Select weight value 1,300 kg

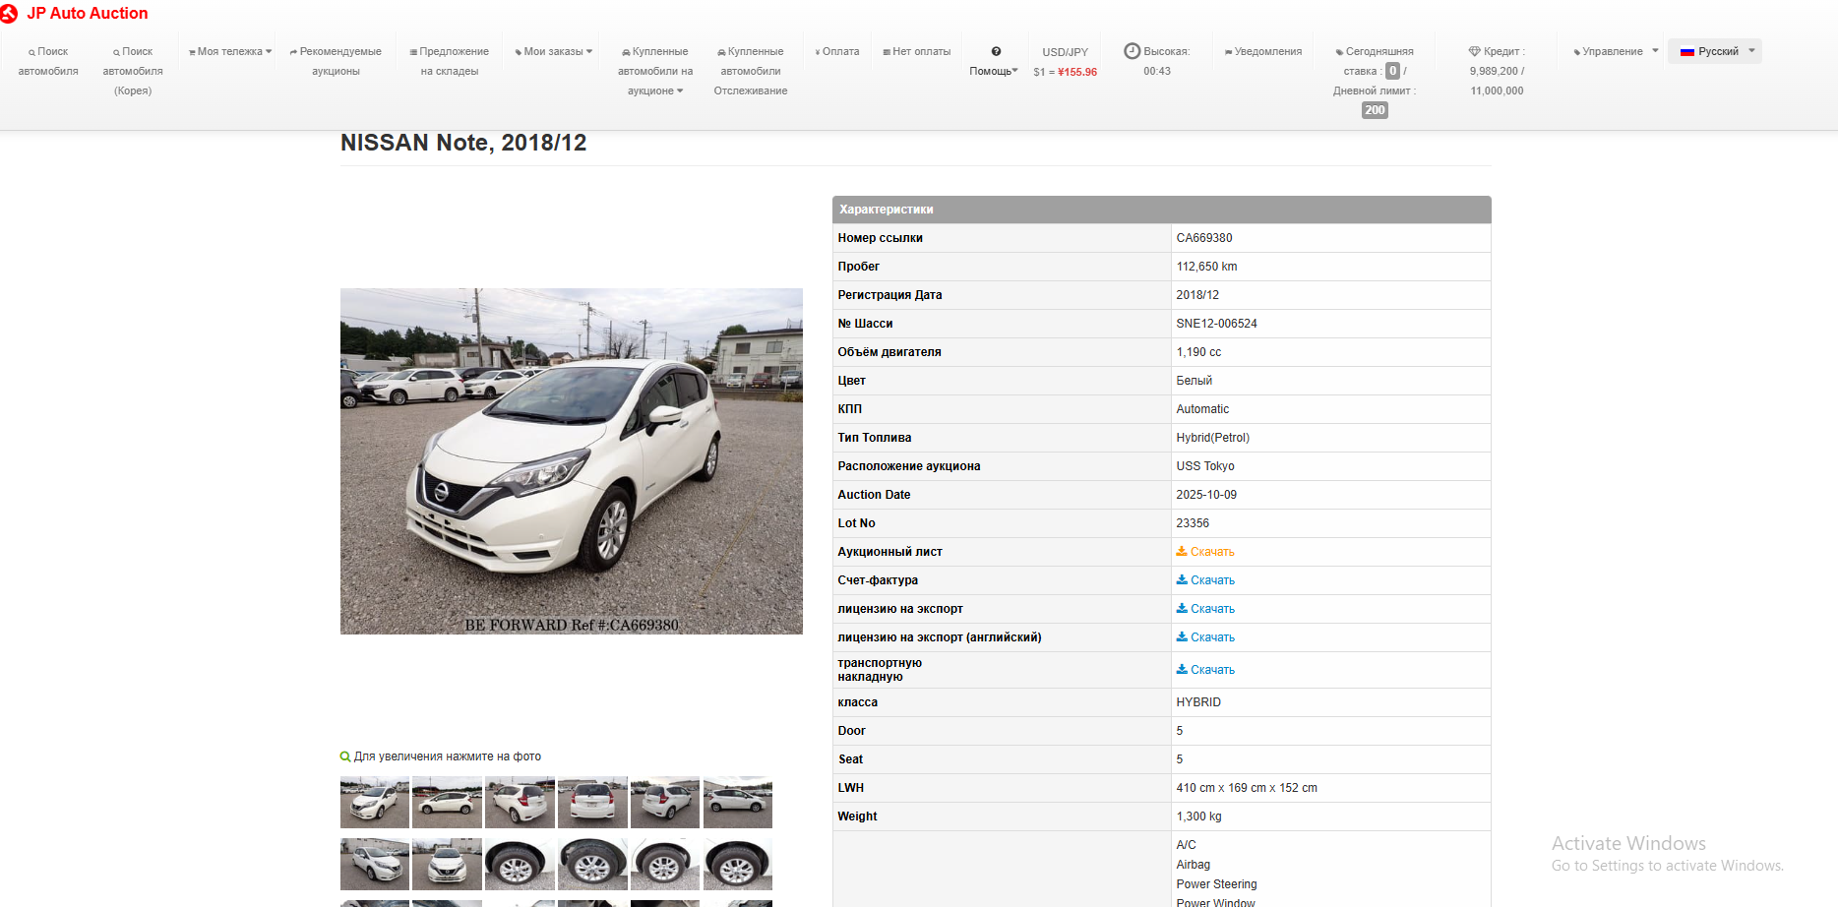click(x=1198, y=816)
